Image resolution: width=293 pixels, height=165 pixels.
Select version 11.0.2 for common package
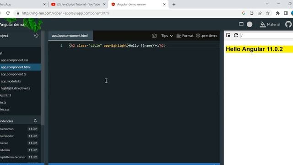point(33,129)
